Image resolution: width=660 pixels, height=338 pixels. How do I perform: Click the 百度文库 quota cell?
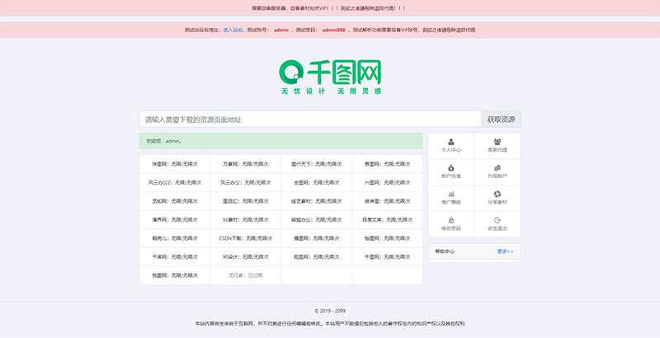pos(387,219)
